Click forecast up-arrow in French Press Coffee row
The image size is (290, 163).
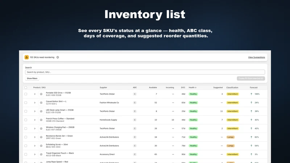(251, 120)
